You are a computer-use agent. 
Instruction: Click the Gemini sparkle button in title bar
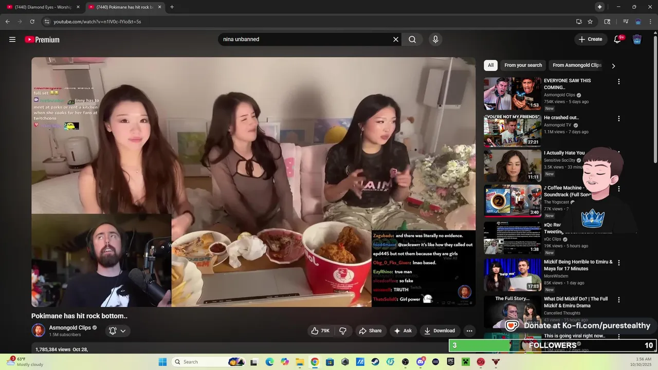click(x=599, y=7)
